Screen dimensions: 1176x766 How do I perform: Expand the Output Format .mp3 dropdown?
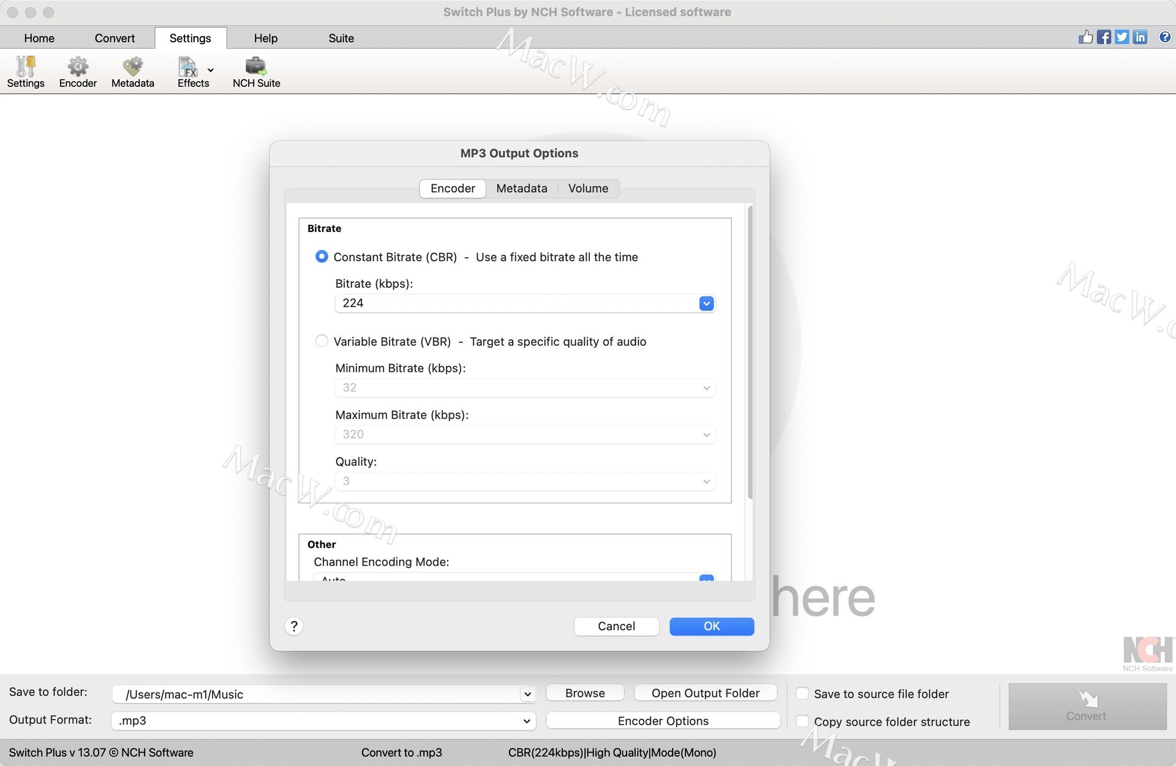click(526, 721)
